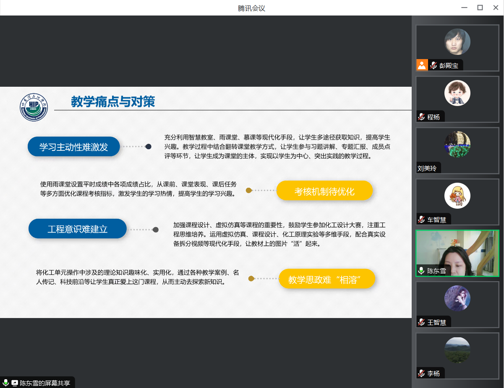The width and height of the screenshot is (504, 388).
Task: Click the muted mic icon beside 王智慧
Action: pos(421,322)
